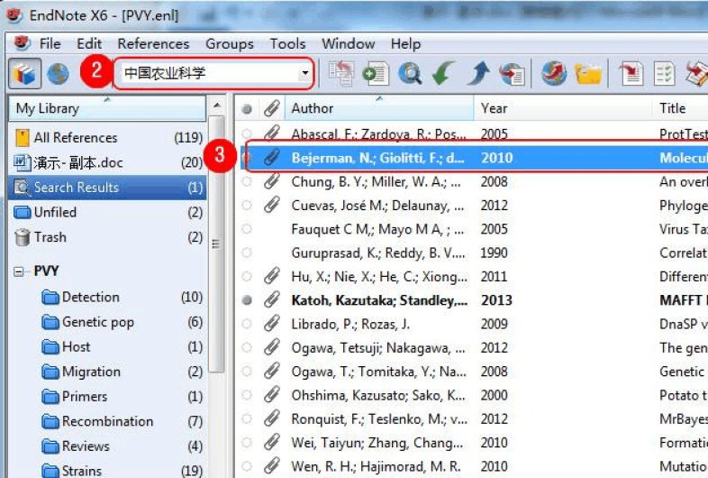
Task: Toggle read status dot of Fauquet row
Action: 247,229
